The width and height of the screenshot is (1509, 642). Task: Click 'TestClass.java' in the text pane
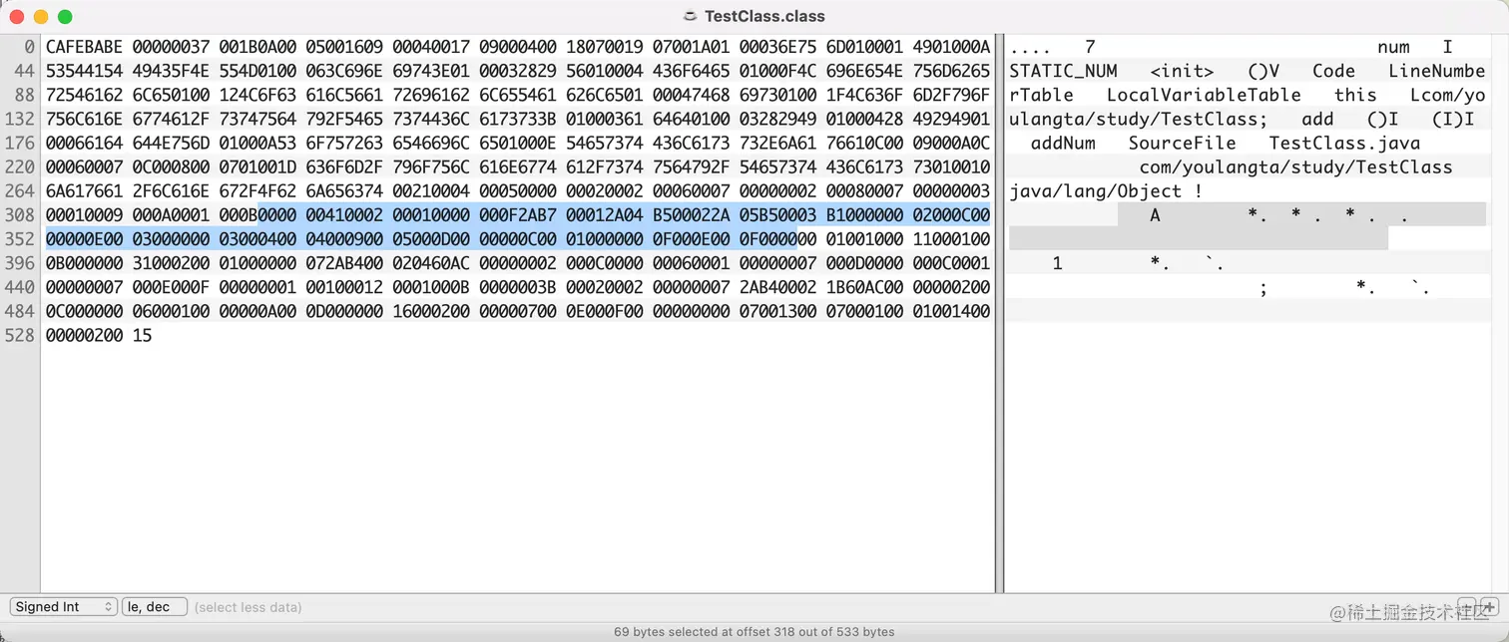[x=1344, y=144]
